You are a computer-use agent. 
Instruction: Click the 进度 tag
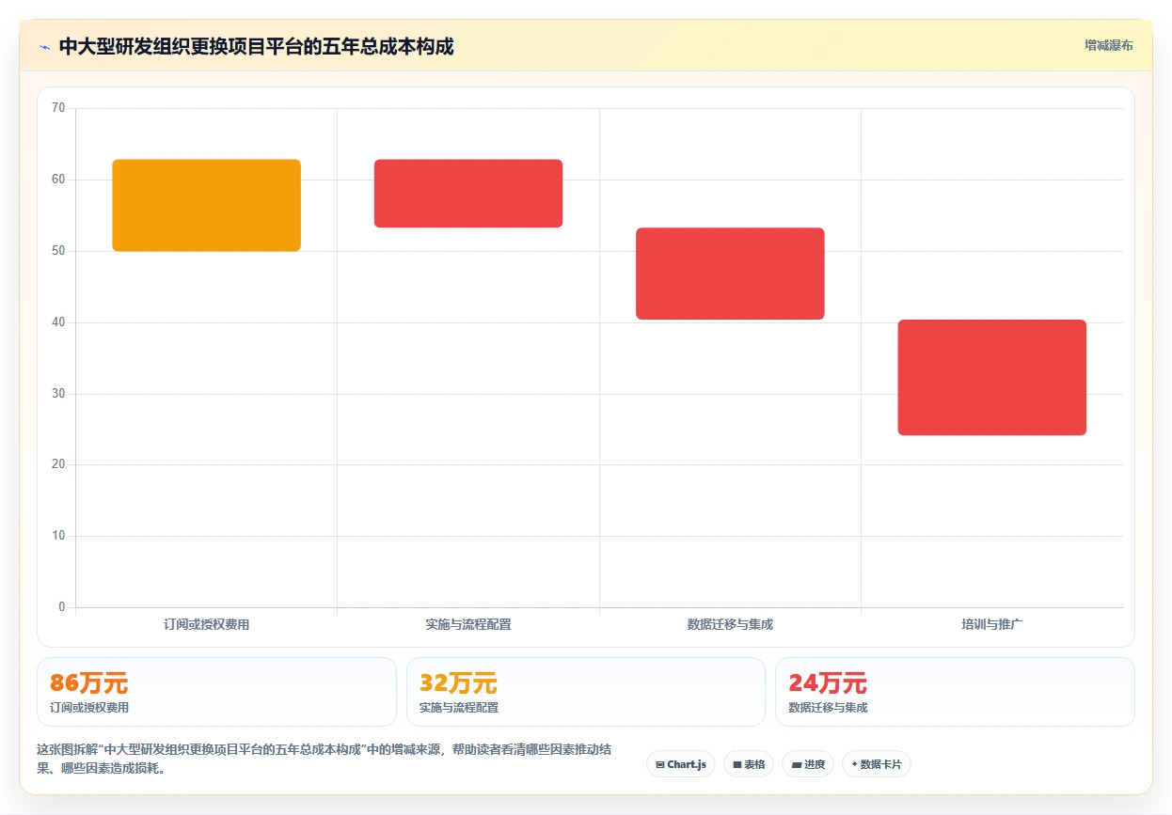[x=808, y=764]
